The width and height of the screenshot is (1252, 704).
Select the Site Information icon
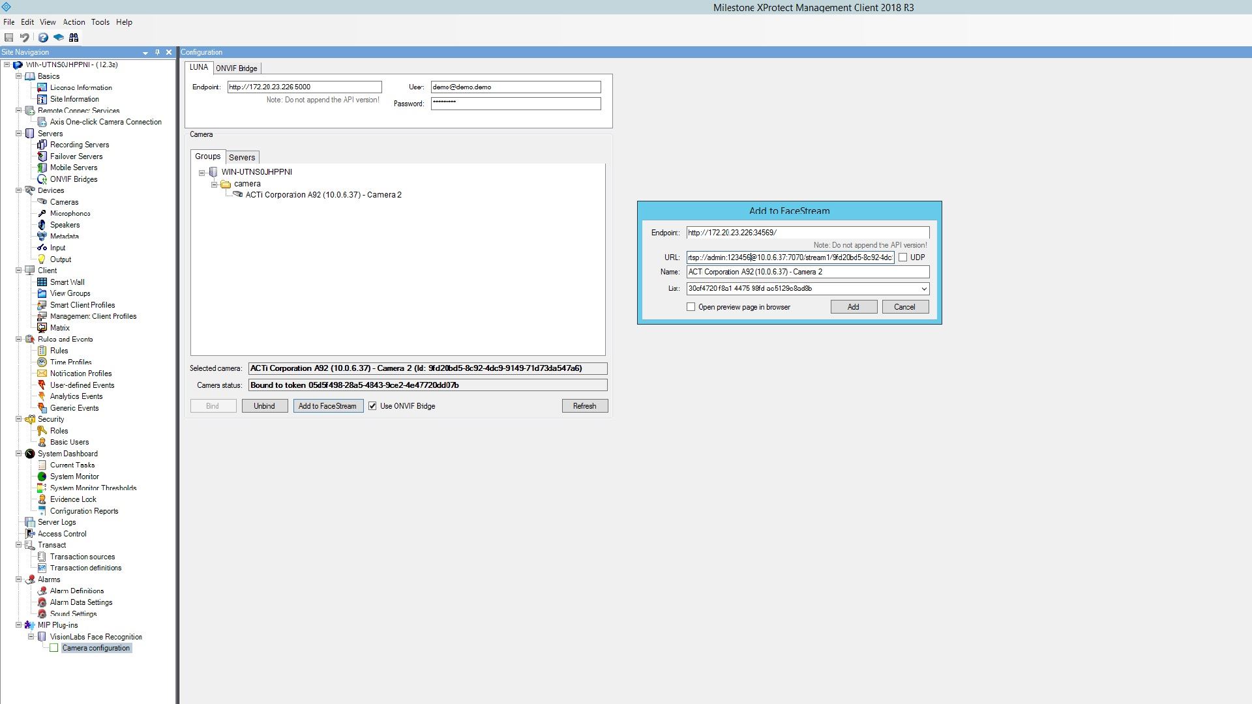(x=42, y=99)
